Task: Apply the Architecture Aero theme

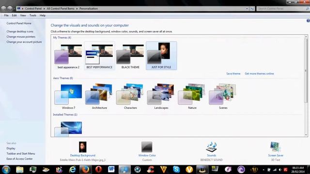Action: click(x=99, y=97)
